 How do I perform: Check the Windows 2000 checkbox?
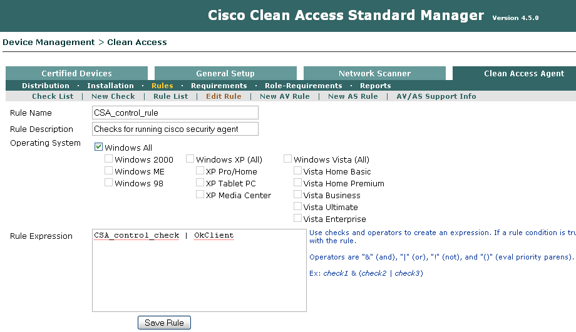click(109, 159)
